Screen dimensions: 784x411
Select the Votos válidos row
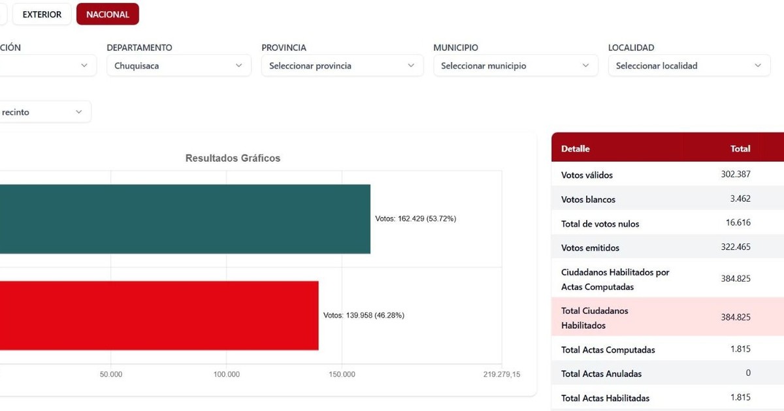pyautogui.click(x=666, y=175)
